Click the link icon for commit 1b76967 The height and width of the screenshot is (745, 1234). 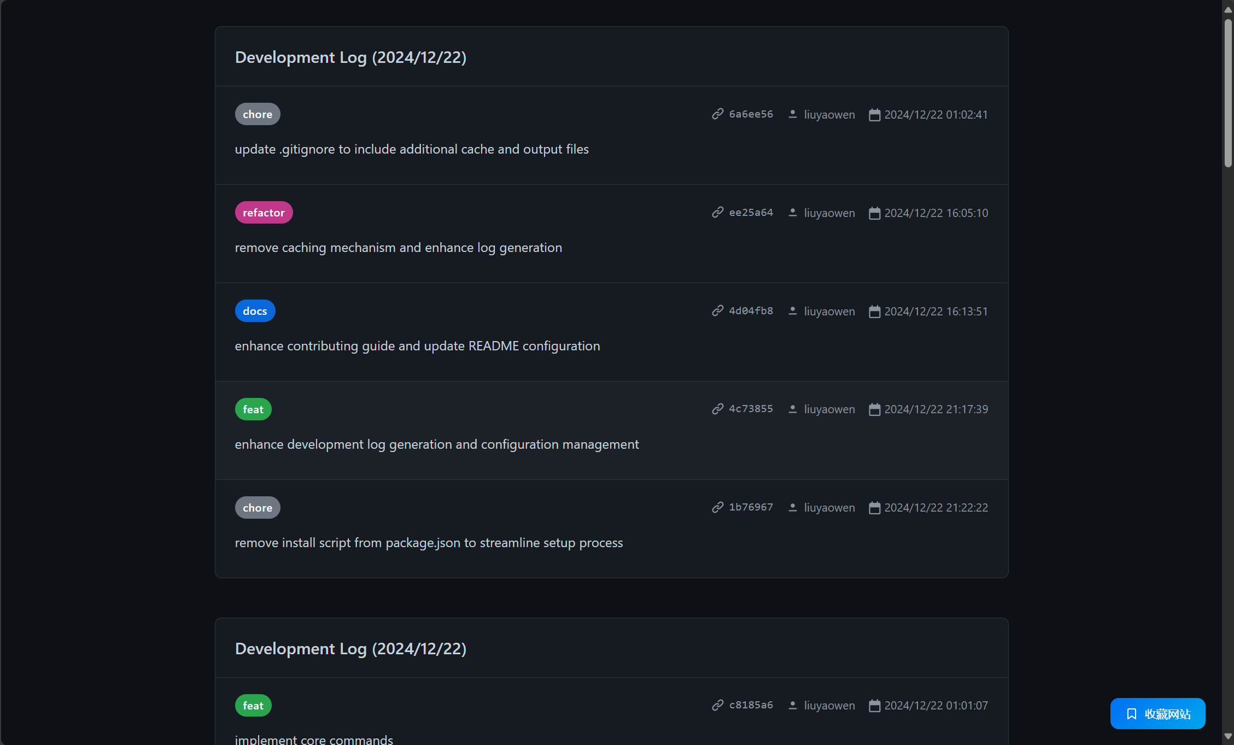[717, 508]
